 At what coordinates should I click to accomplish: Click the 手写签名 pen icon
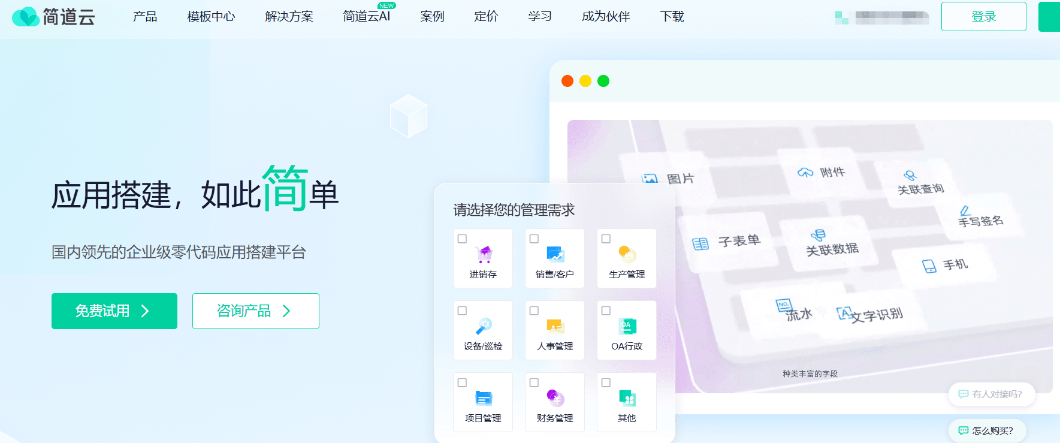pyautogui.click(x=965, y=210)
